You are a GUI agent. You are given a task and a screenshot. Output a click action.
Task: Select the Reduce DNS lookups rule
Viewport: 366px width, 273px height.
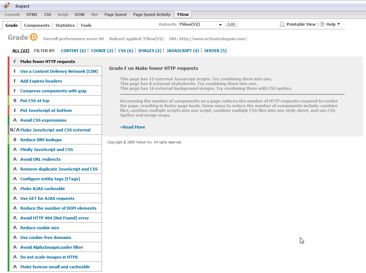41,140
